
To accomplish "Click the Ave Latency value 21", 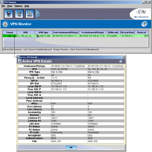I will [x=52, y=107].
